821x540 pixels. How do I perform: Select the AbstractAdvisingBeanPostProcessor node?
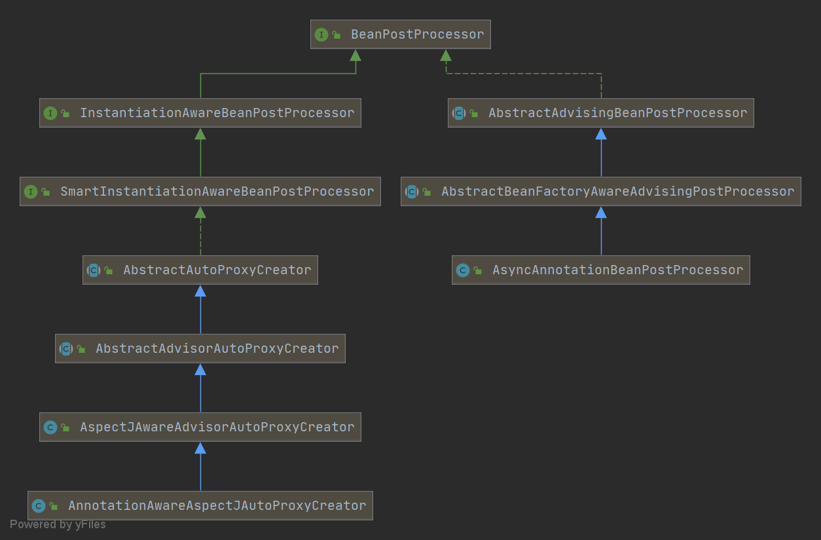600,113
